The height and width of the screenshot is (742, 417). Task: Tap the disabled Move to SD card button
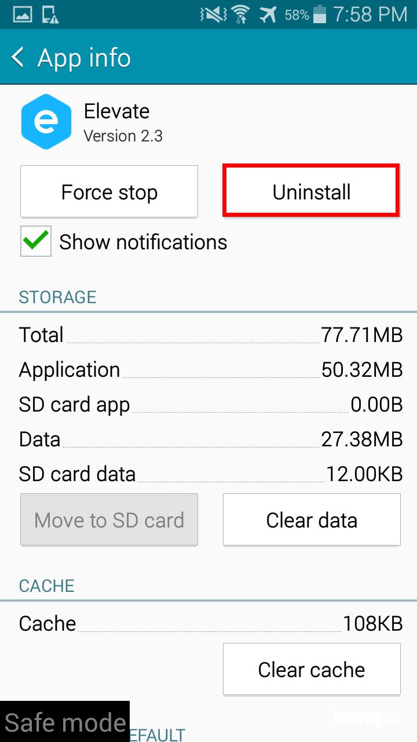coord(109,520)
